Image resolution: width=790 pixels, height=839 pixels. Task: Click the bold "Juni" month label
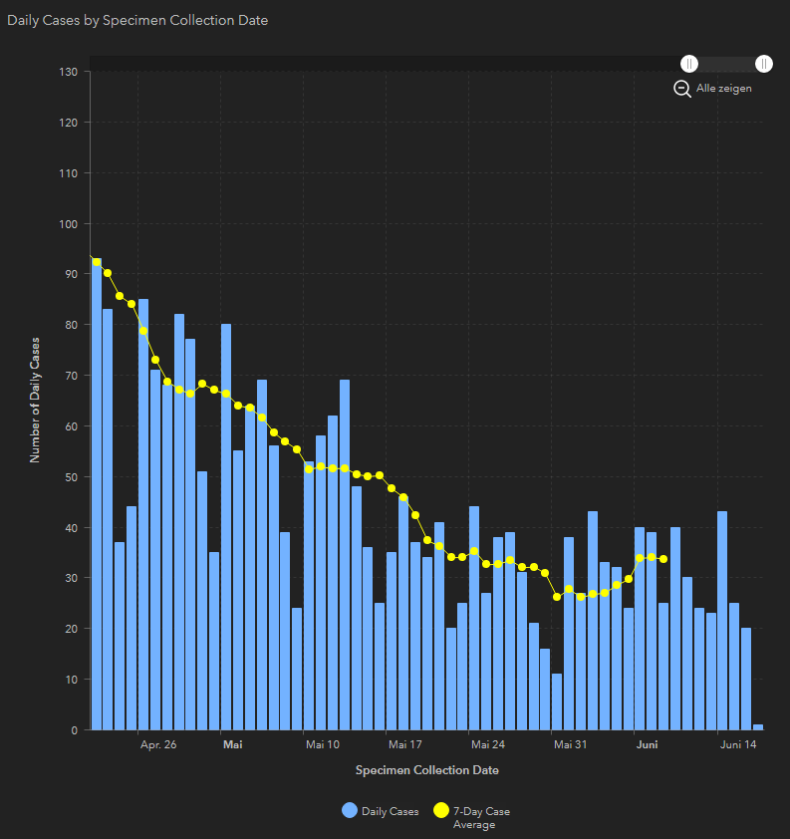[647, 744]
